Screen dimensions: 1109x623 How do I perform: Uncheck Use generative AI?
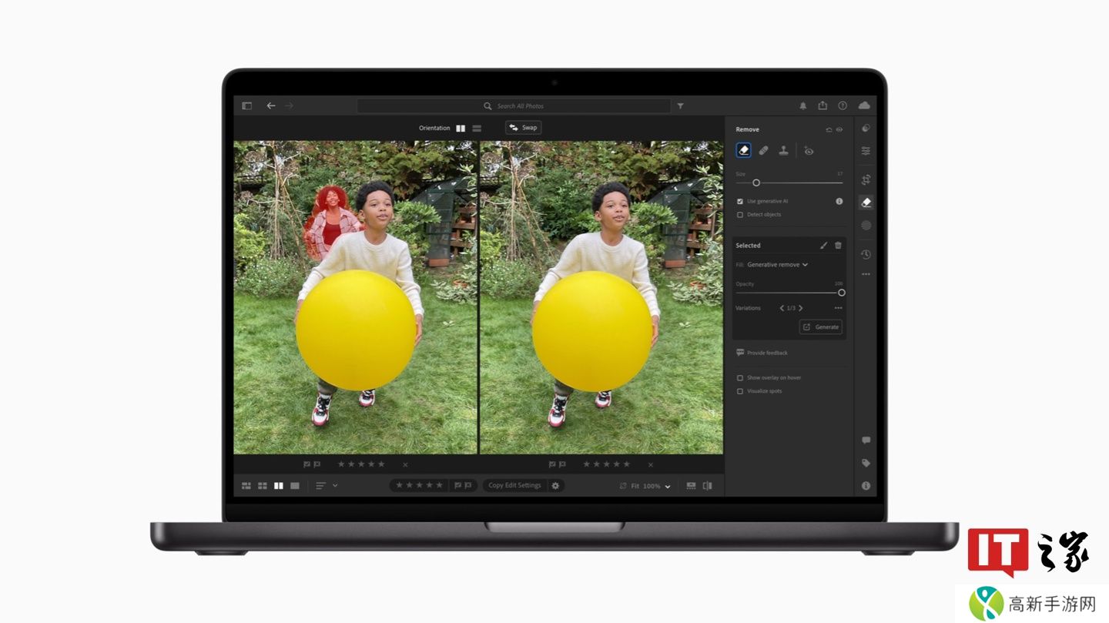click(740, 201)
